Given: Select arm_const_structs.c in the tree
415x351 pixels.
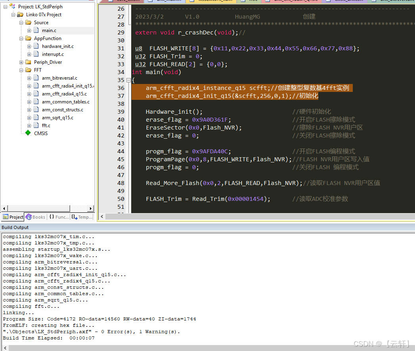Looking at the screenshot, I should click(x=63, y=110).
